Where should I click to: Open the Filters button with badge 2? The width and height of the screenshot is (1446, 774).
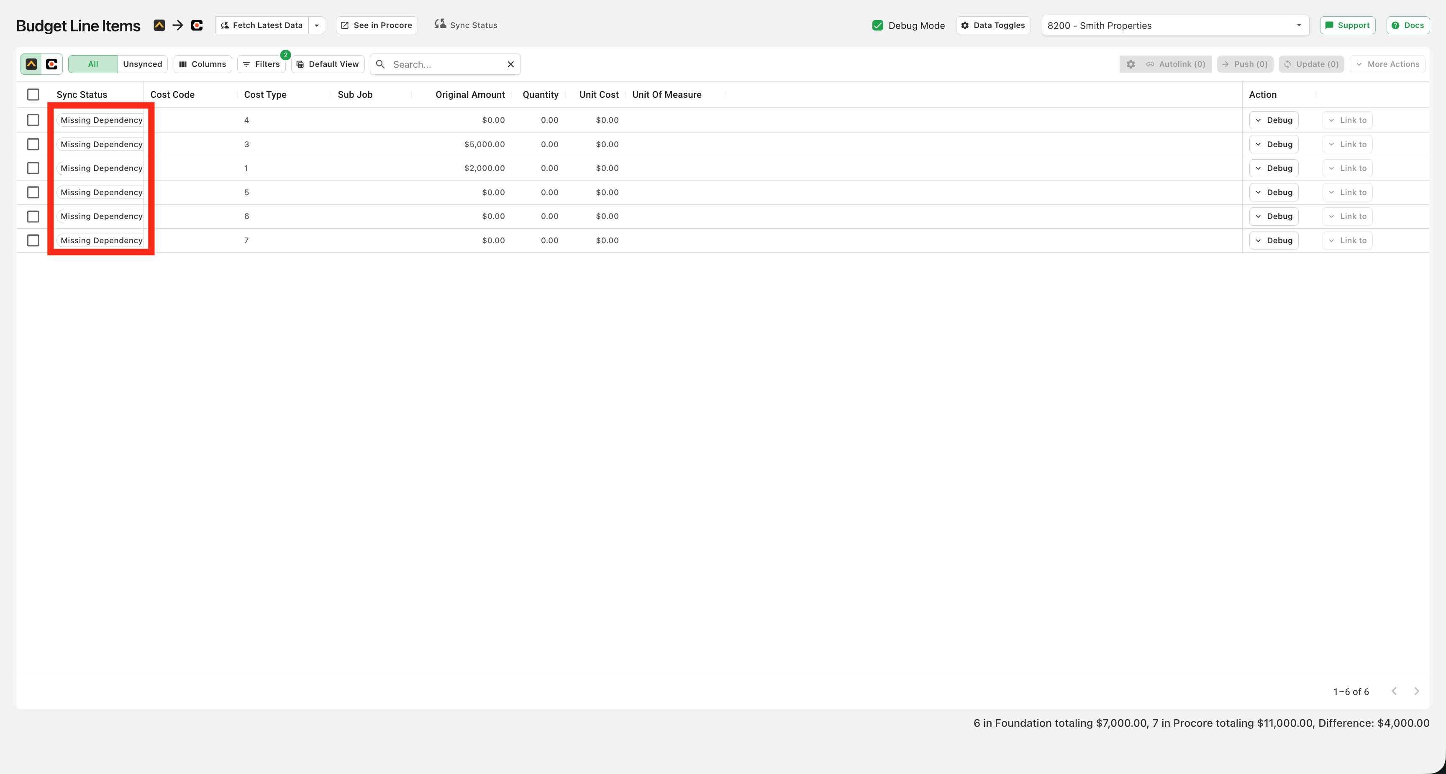pos(262,64)
